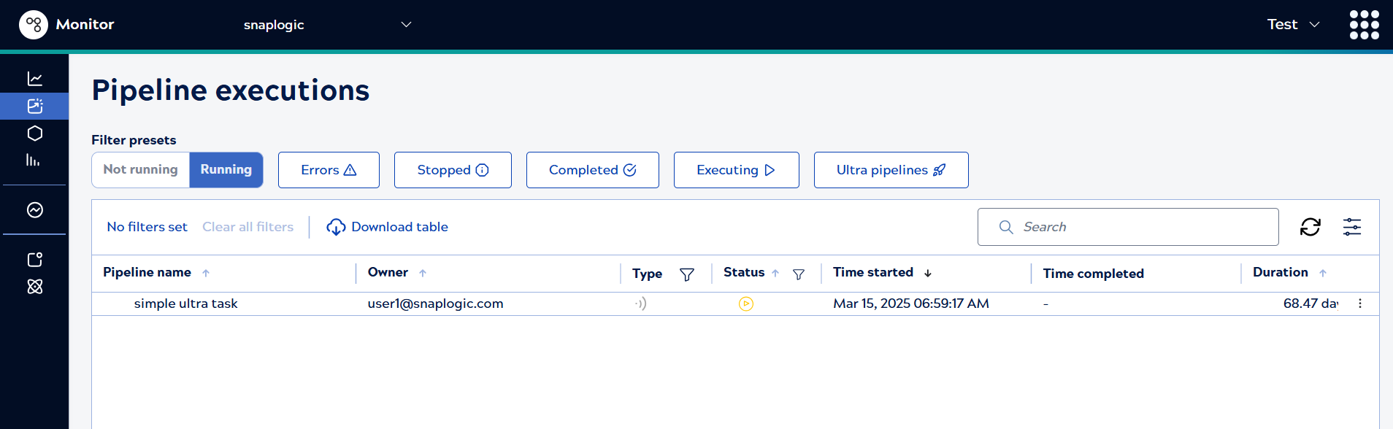Open row actions menu for simple ultra task
The image size is (1393, 429).
pos(1359,304)
